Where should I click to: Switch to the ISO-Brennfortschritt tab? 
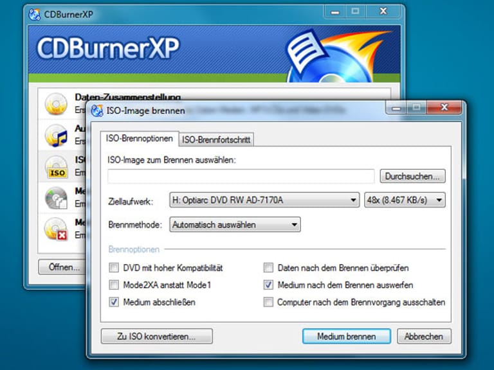(216, 139)
